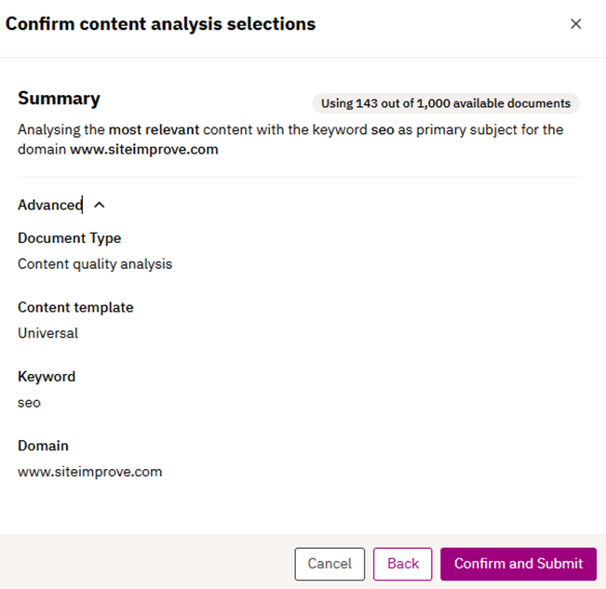Collapse the Advanced section chevron
The image size is (606, 589).
point(100,205)
